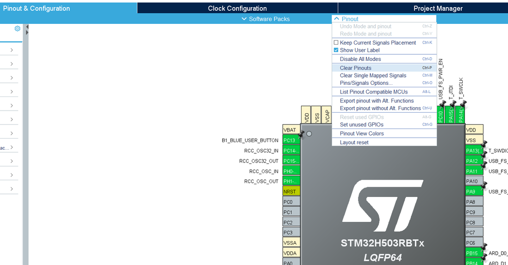
Task: Click pin PH0 RCC_OSC_IN
Action: tap(291, 171)
